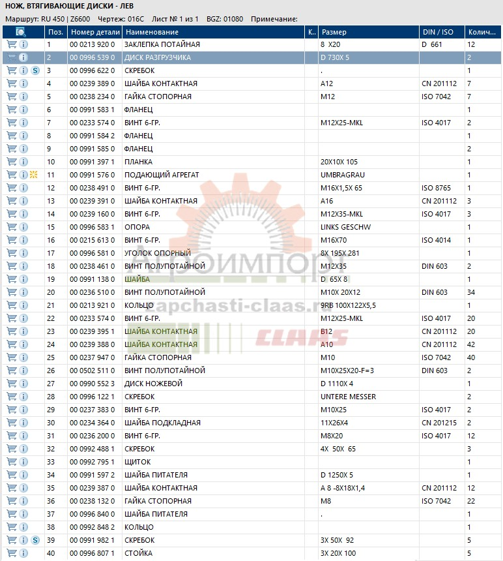503x561 pixels.
Task: Click the search magnifier icon in table header
Action: tap(21, 32)
